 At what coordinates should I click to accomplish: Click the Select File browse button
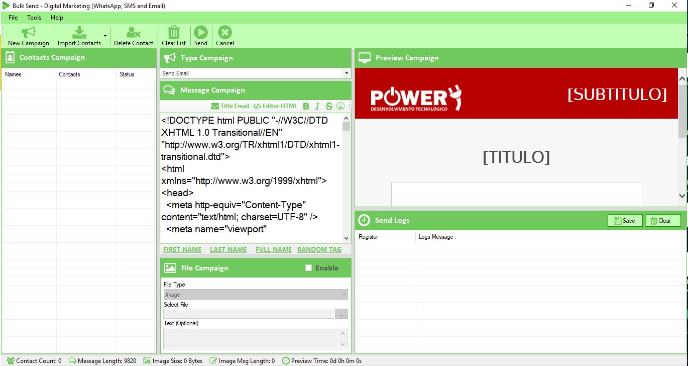341,314
